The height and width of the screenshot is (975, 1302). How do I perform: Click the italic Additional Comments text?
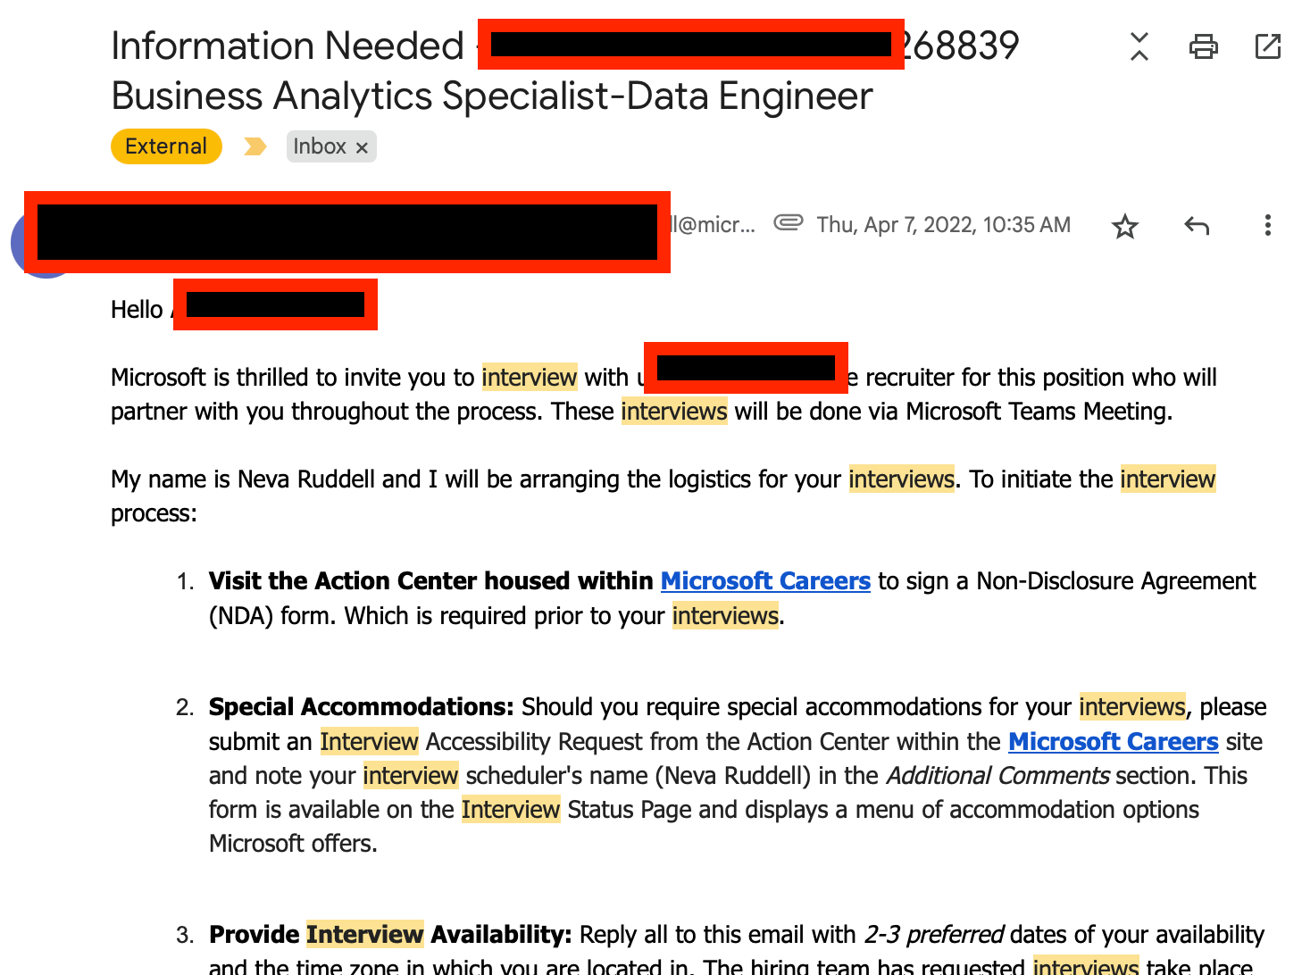tap(997, 776)
